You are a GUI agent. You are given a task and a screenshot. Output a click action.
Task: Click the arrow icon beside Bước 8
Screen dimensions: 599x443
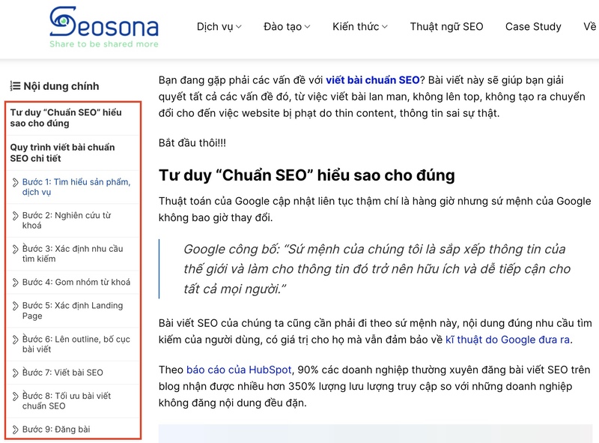coord(15,396)
